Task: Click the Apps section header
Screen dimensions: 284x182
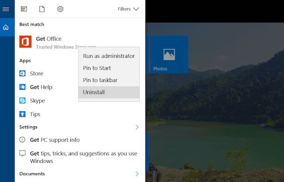Action: [25, 61]
